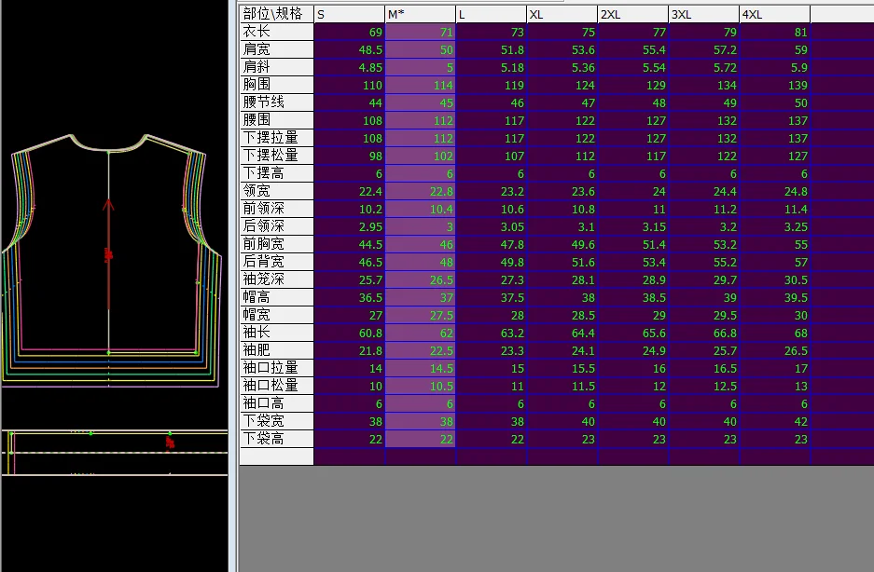Select the 衣长 row label
This screenshot has width=874, height=572.
click(x=276, y=32)
